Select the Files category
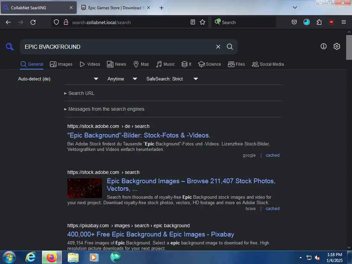This screenshot has height=264, width=352. click(x=236, y=64)
